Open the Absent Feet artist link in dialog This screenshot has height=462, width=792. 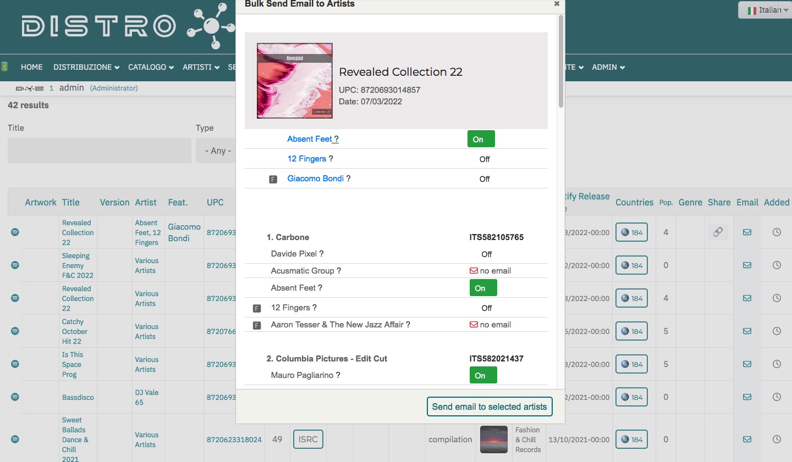(x=310, y=139)
